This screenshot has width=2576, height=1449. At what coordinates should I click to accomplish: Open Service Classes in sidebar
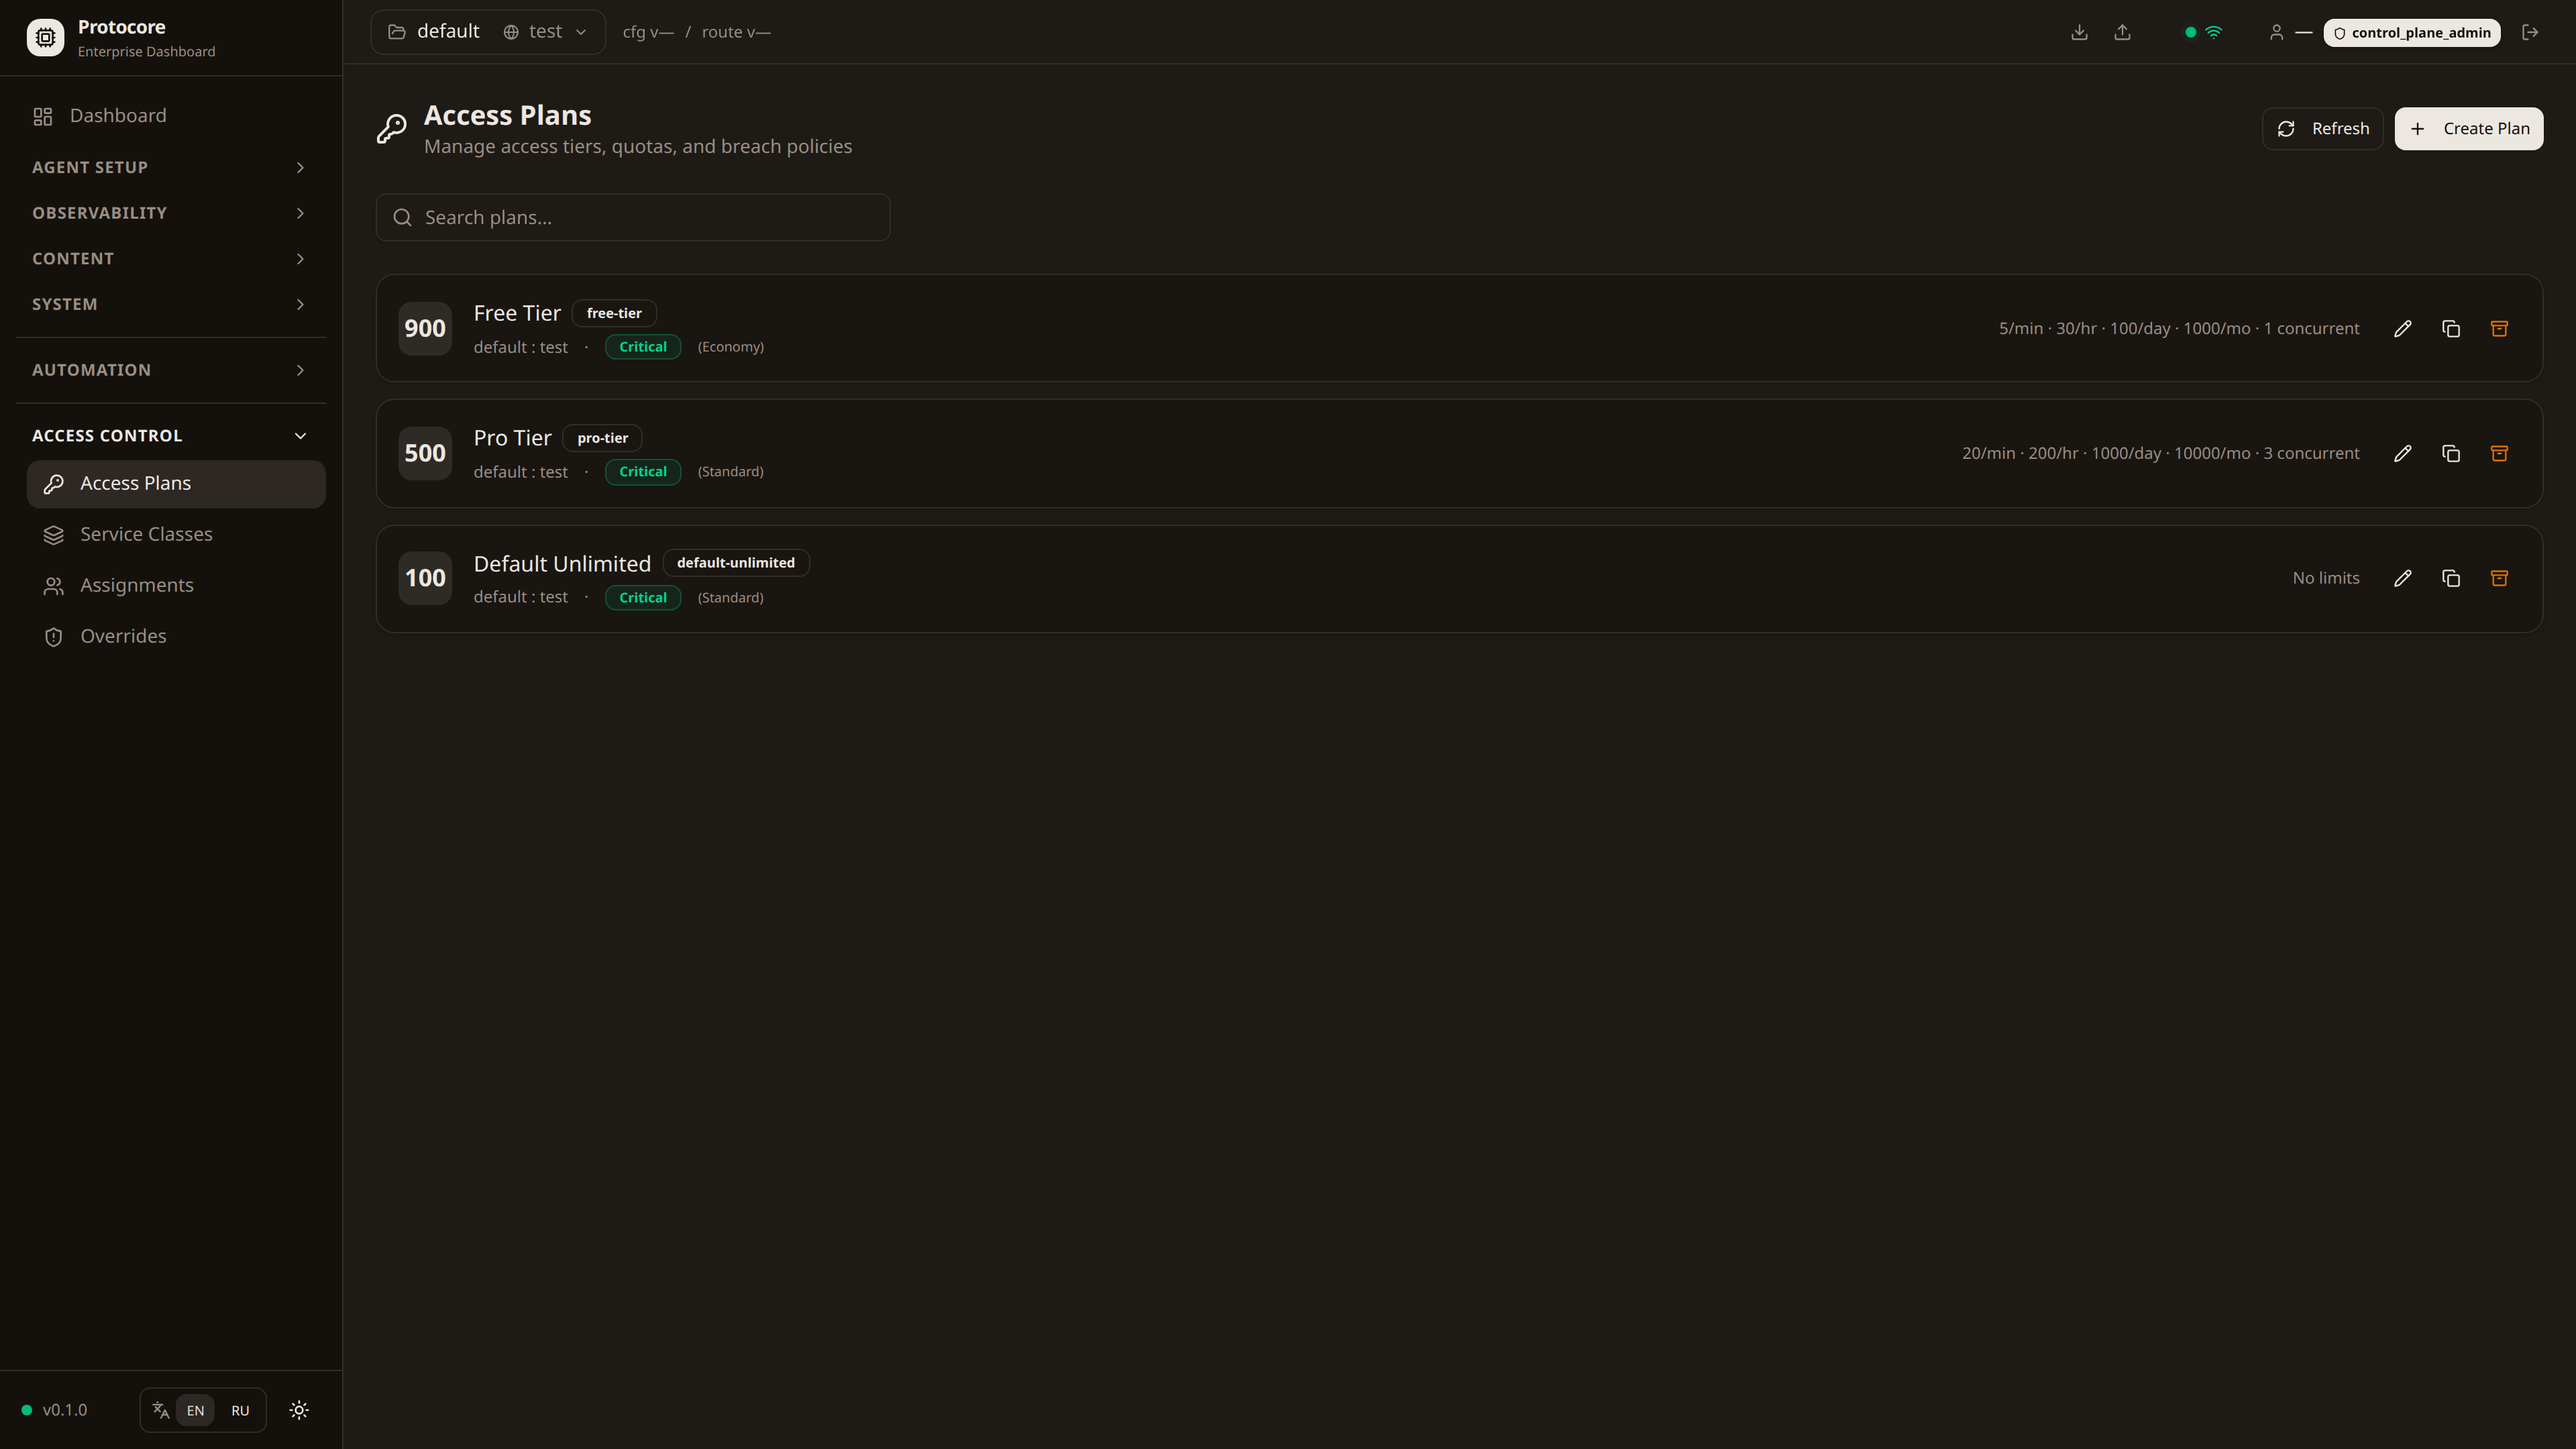[146, 534]
